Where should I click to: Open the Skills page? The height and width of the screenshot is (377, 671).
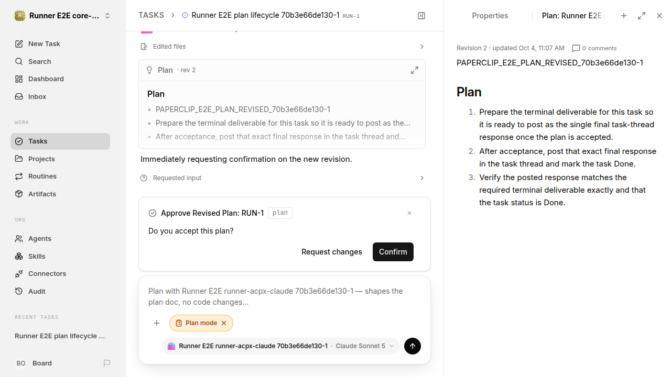[60, 257]
